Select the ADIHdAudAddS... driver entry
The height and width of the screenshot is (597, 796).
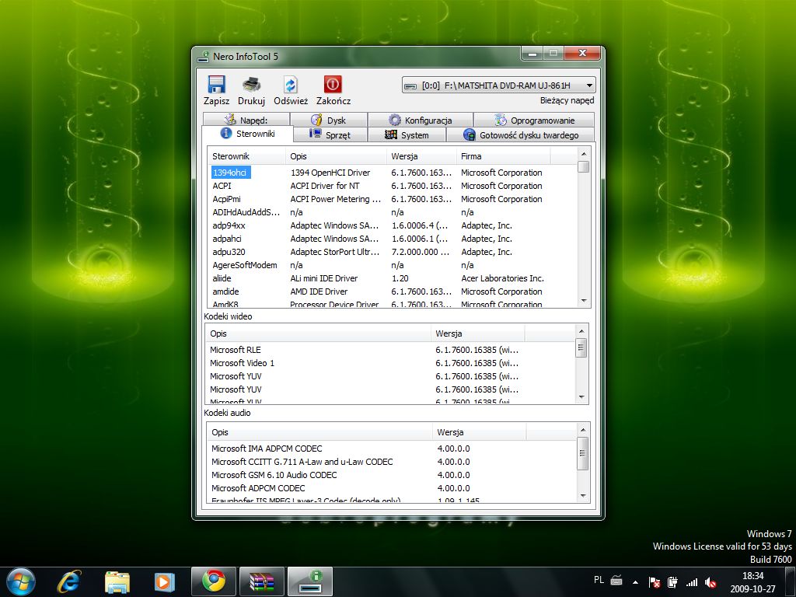coord(392,212)
